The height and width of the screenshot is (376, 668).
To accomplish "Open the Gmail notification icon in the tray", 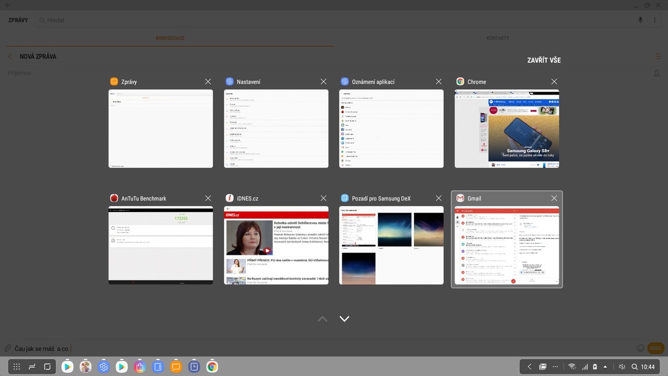I will (x=543, y=367).
